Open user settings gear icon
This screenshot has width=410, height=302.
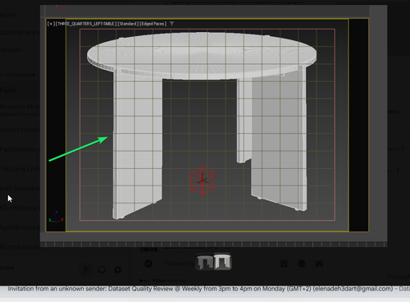[118, 270]
